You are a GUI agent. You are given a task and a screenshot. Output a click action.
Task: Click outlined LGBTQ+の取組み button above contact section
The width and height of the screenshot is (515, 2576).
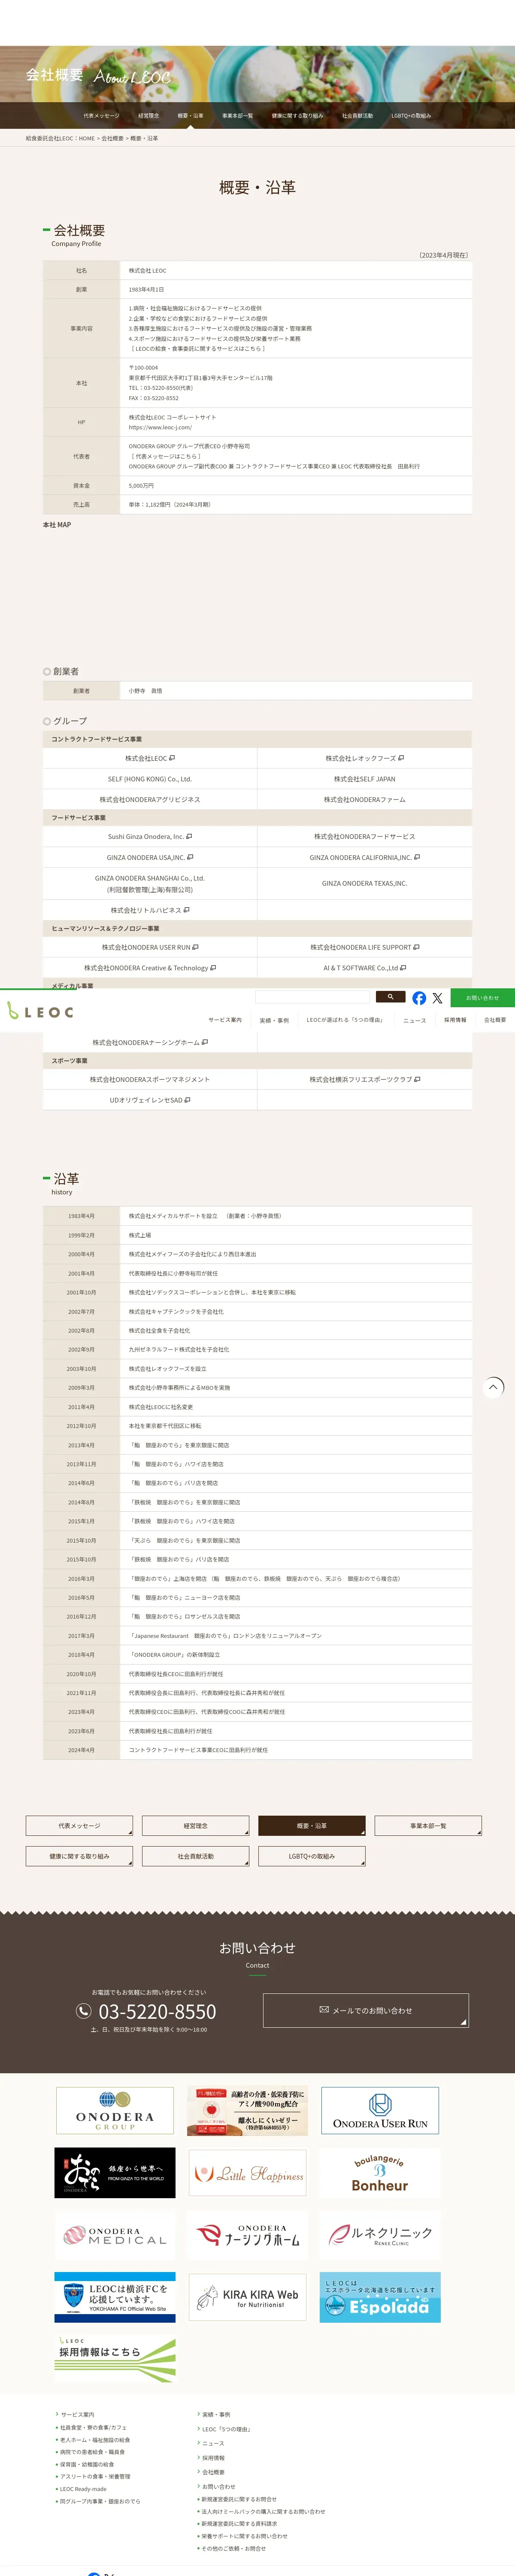click(312, 1856)
